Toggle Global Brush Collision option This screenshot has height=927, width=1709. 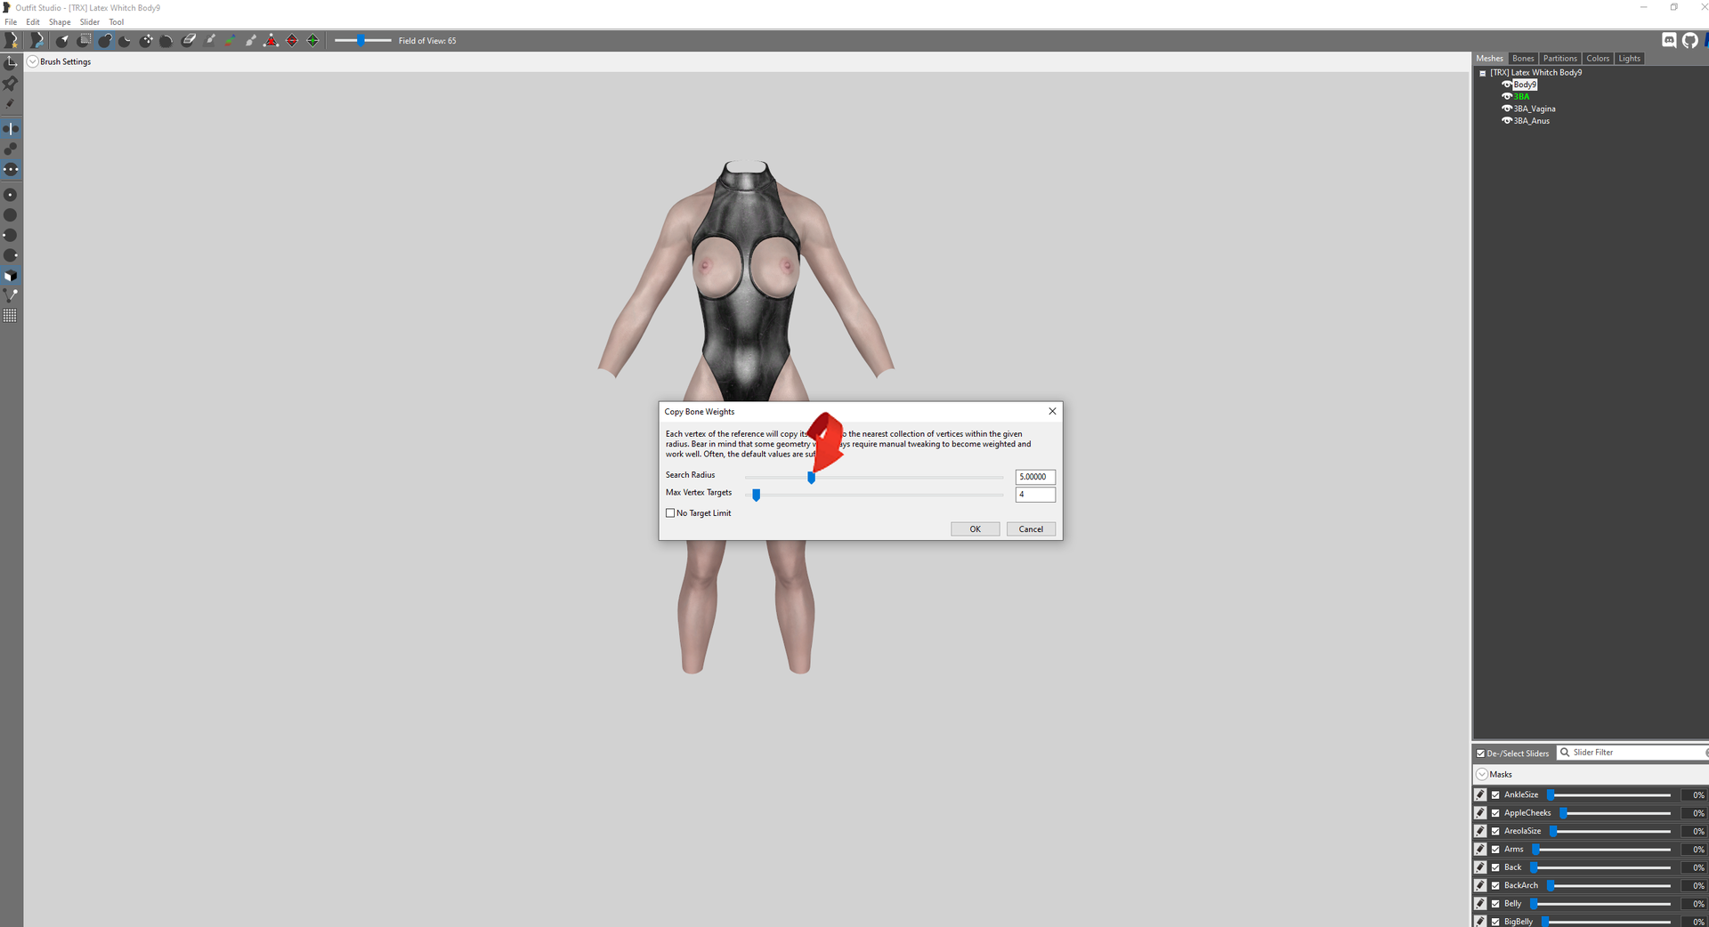[11, 169]
